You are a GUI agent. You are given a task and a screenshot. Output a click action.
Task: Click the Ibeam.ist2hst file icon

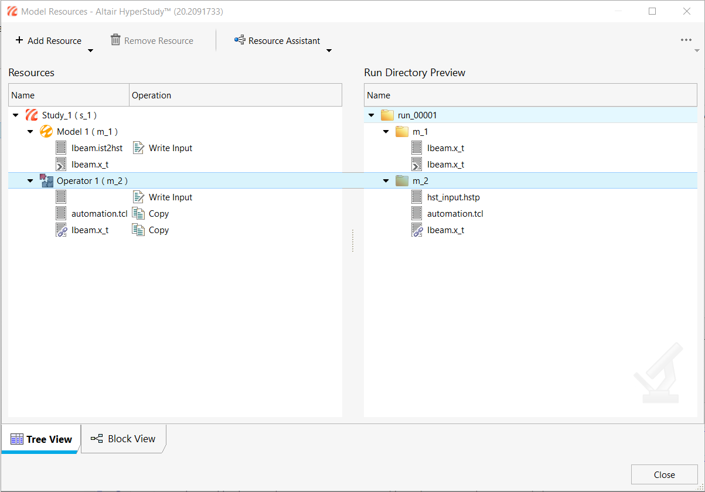(x=62, y=148)
